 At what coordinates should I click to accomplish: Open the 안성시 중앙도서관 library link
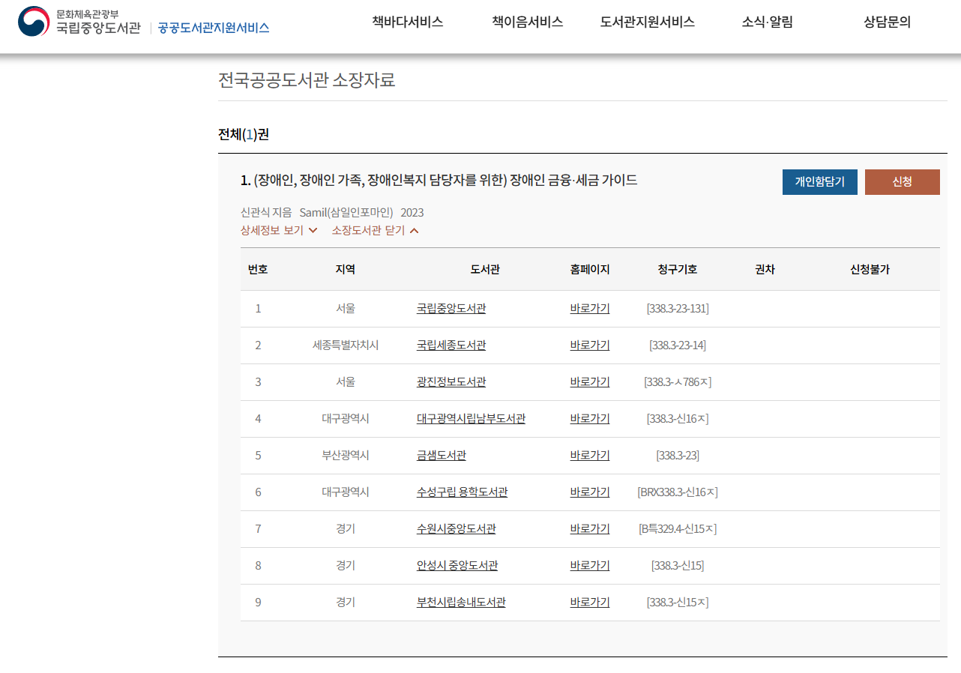(x=457, y=565)
